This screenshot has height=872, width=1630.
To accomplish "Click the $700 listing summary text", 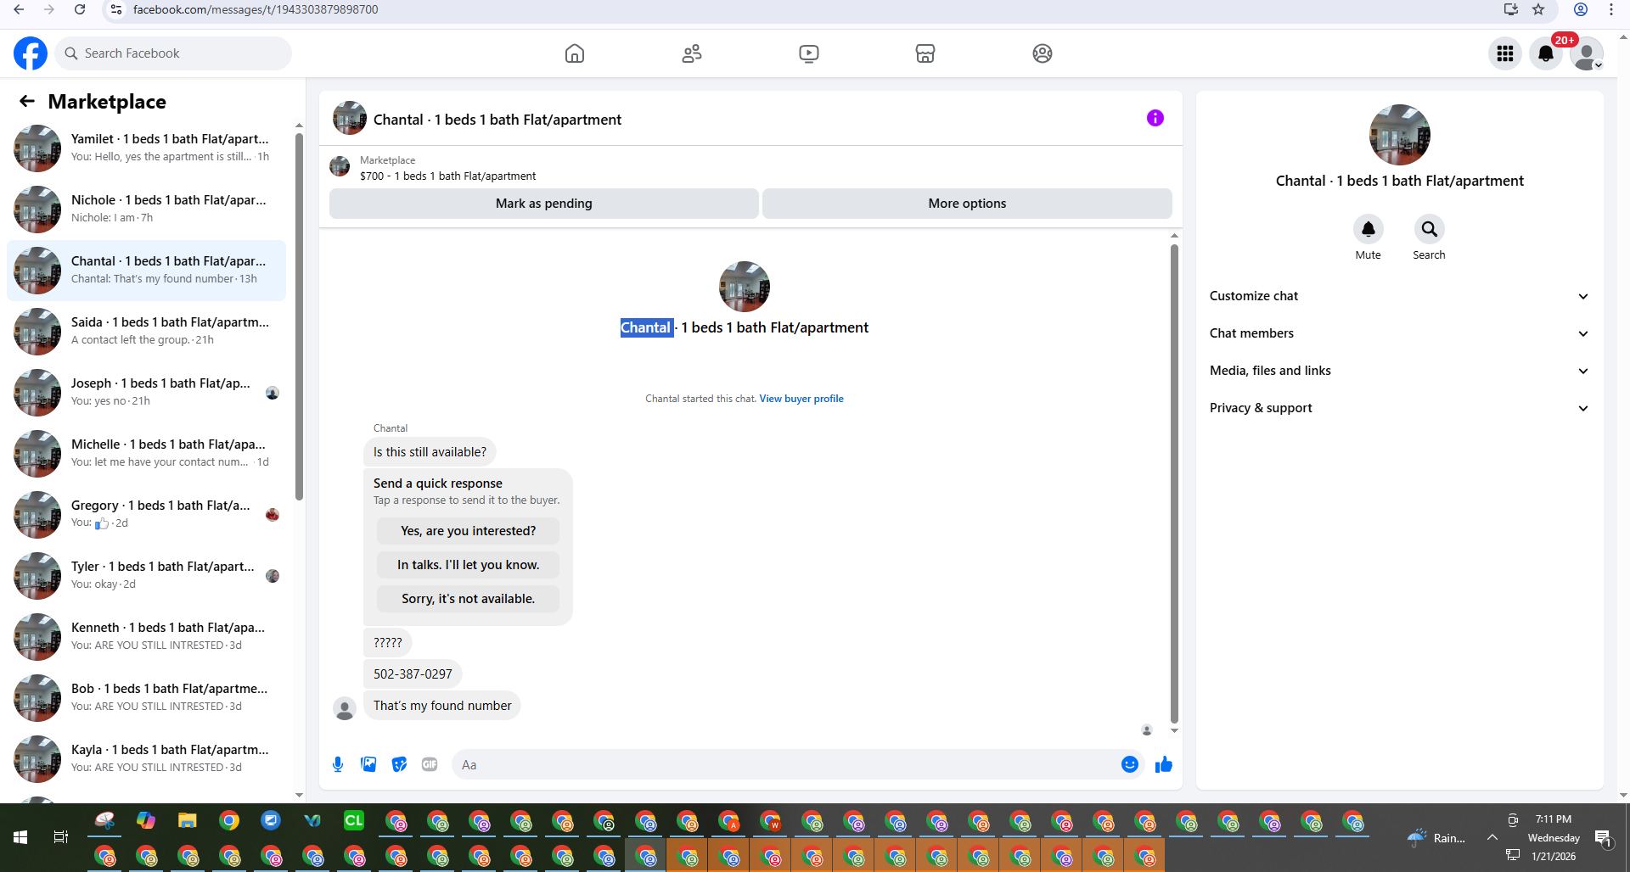I will (447, 176).
